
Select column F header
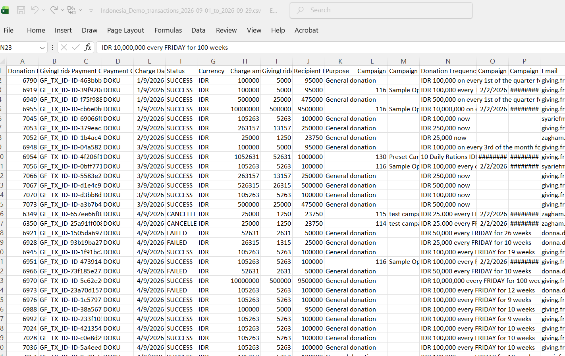(x=181, y=61)
